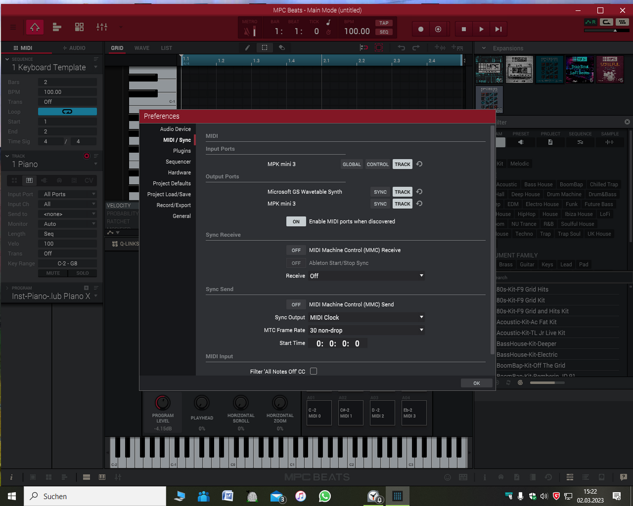Click the MUTE button for the track

click(53, 273)
